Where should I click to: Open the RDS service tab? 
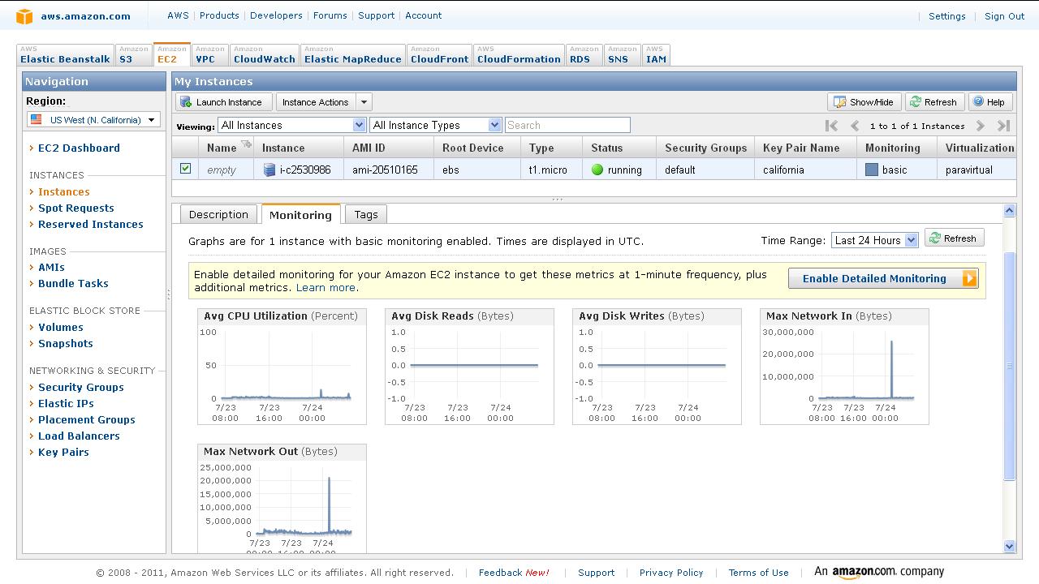584,54
